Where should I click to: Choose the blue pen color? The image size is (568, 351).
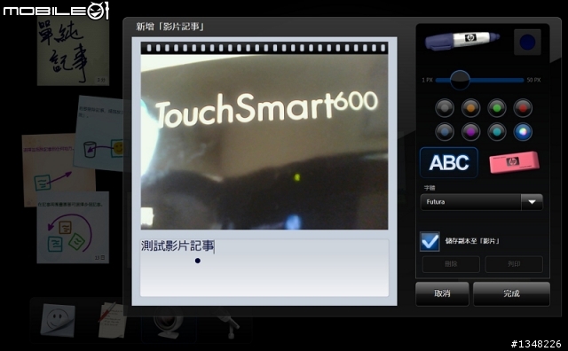[x=445, y=132]
